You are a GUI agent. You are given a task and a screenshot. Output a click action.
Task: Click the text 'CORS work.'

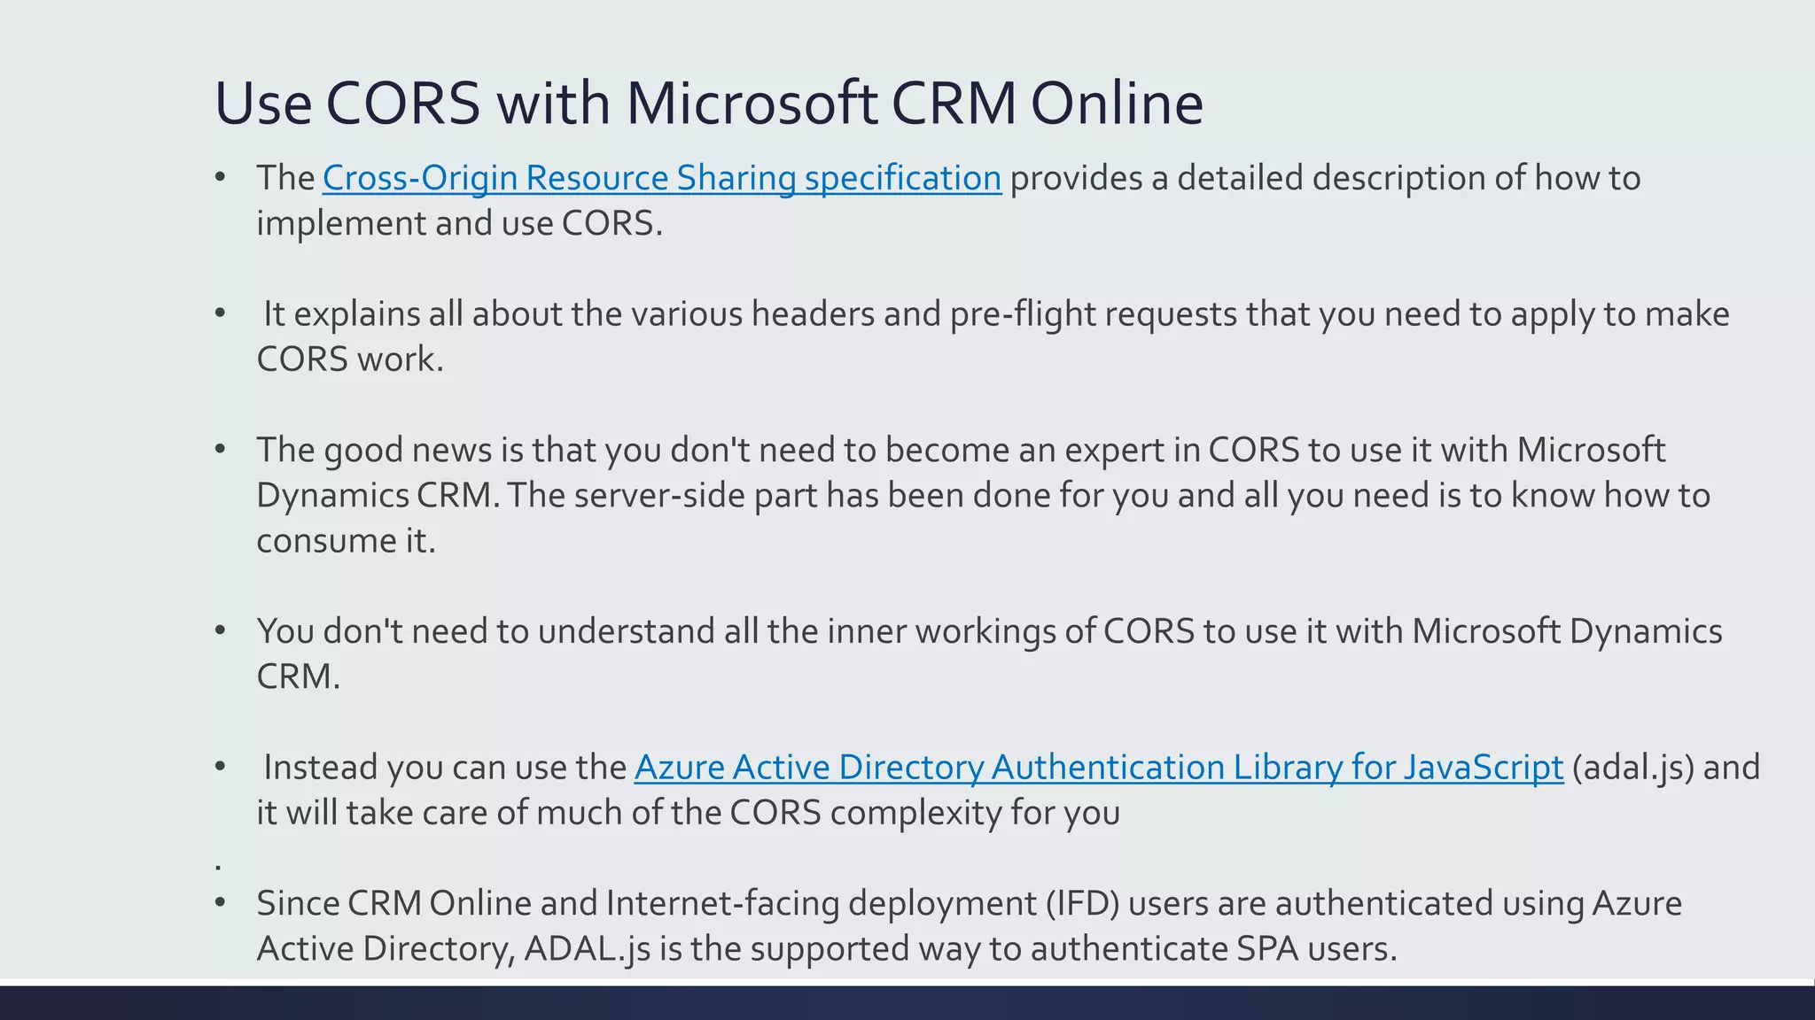350,359
